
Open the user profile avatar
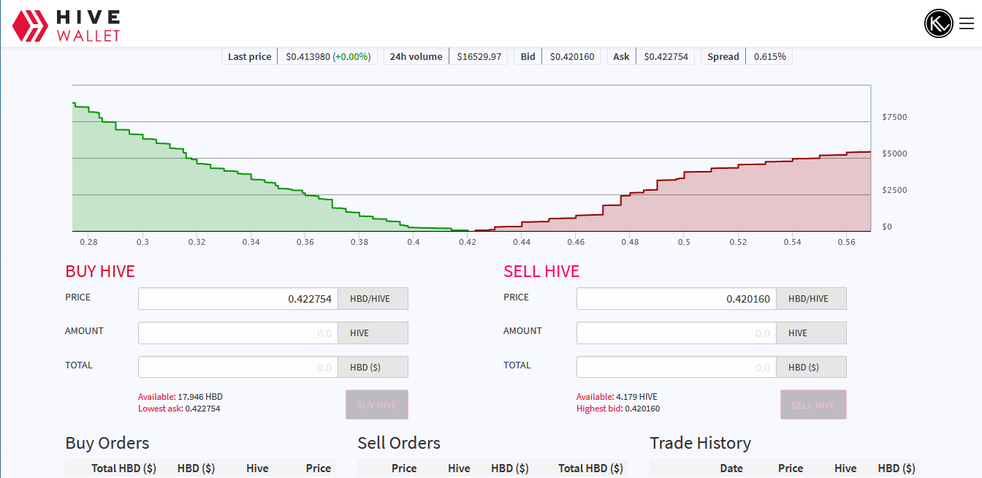938,23
